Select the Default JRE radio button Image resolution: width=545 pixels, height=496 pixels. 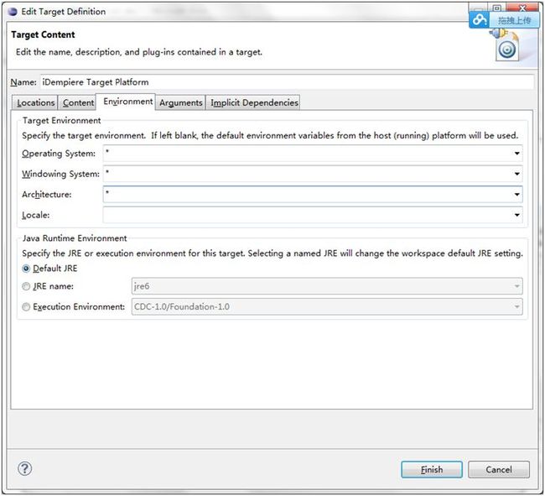(x=26, y=269)
